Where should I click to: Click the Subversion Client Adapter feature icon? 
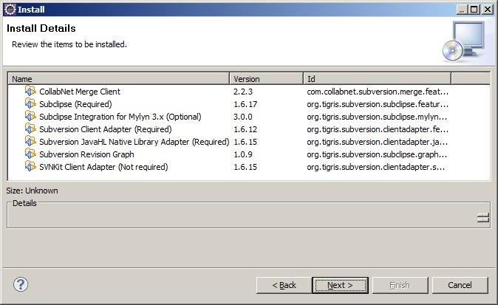coord(30,129)
